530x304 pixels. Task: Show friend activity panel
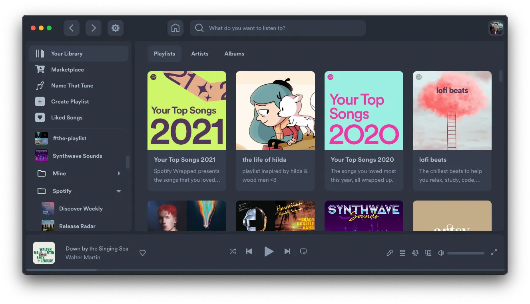pos(415,252)
